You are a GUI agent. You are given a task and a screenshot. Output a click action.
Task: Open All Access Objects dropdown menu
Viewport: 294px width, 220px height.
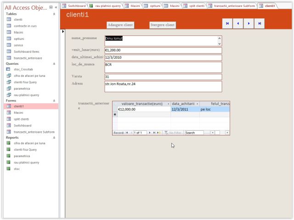point(51,7)
